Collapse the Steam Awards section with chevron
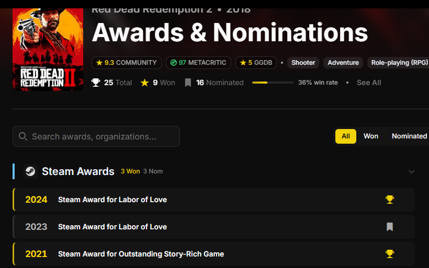This screenshot has width=429, height=268. (x=411, y=171)
